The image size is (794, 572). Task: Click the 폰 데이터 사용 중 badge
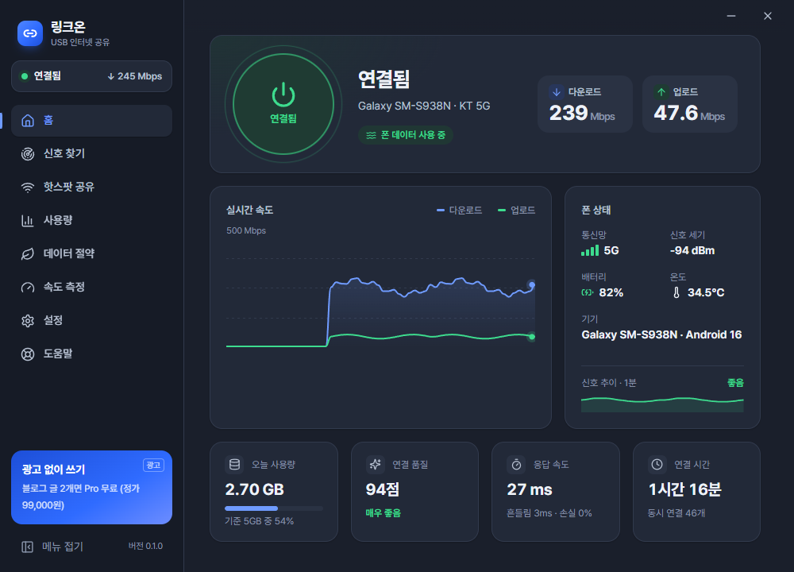[x=406, y=135]
